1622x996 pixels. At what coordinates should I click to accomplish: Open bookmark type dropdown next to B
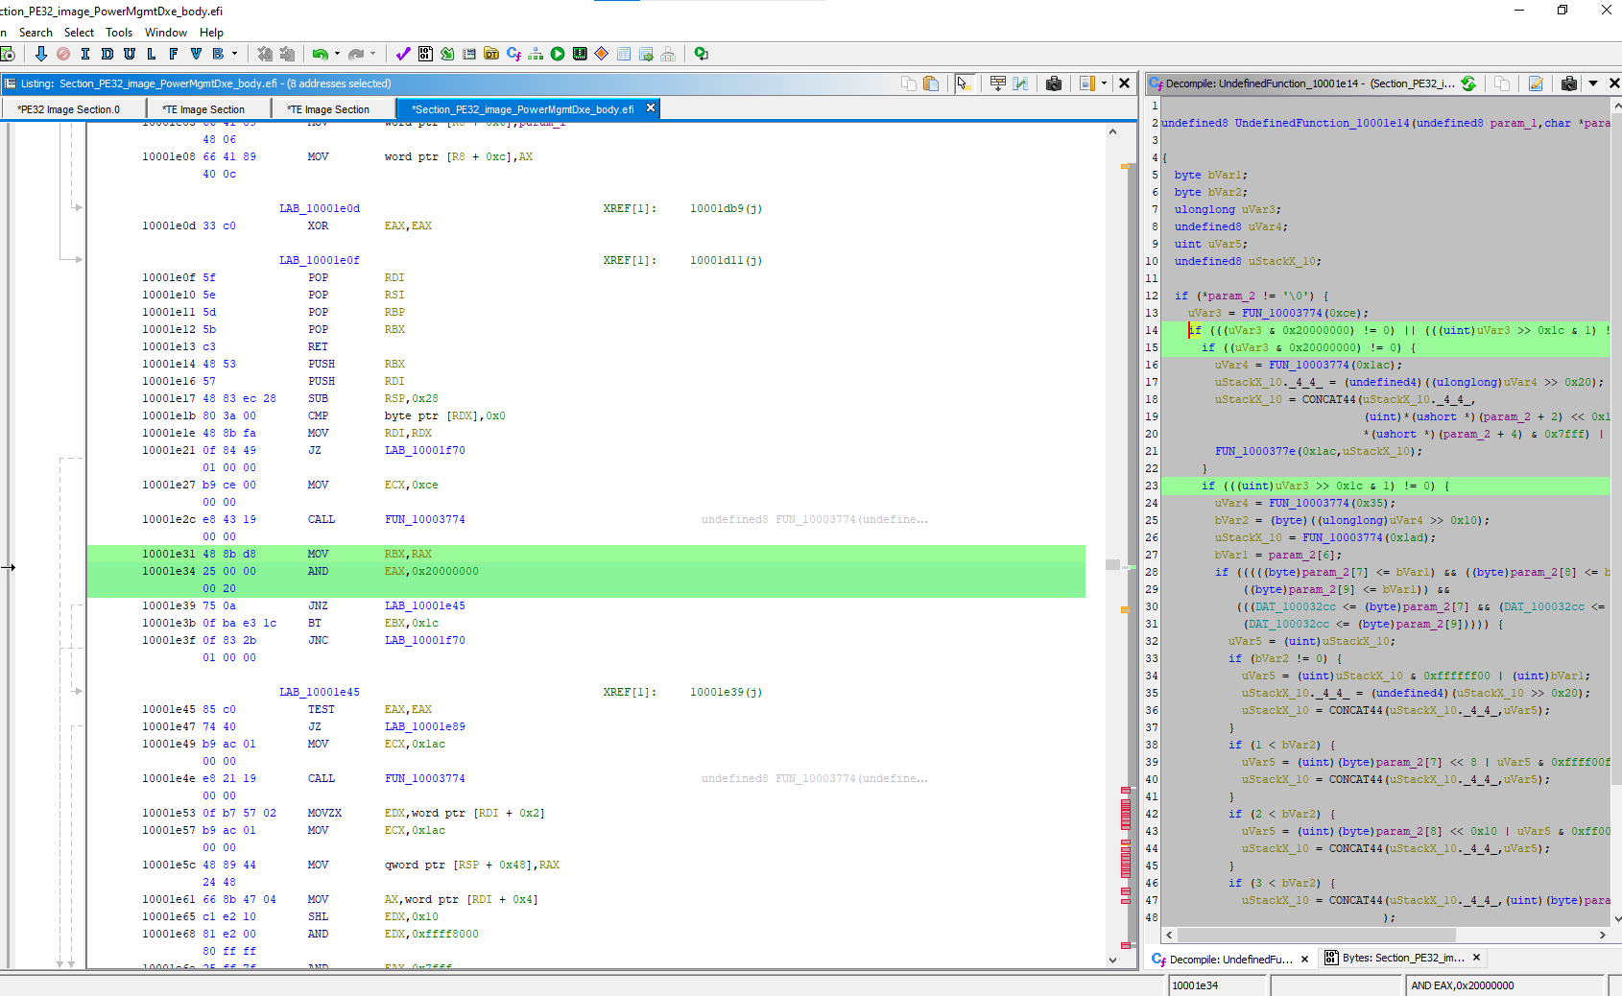click(x=234, y=54)
